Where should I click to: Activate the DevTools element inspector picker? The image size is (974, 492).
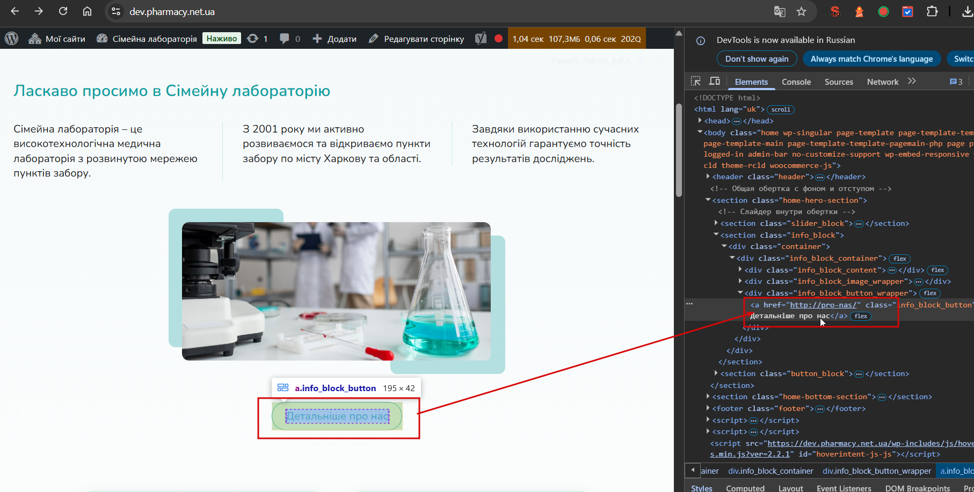point(696,82)
